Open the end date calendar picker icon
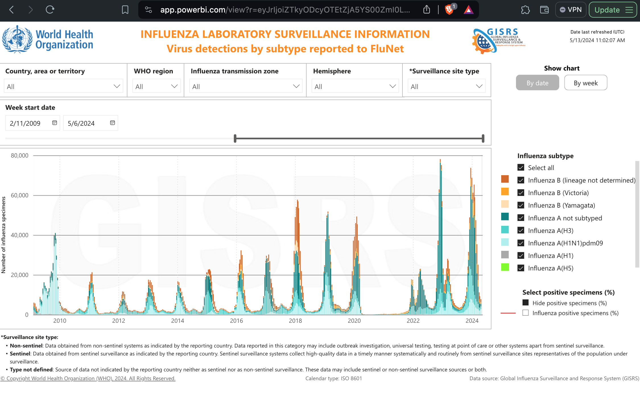Image resolution: width=640 pixels, height=397 pixels. [112, 123]
